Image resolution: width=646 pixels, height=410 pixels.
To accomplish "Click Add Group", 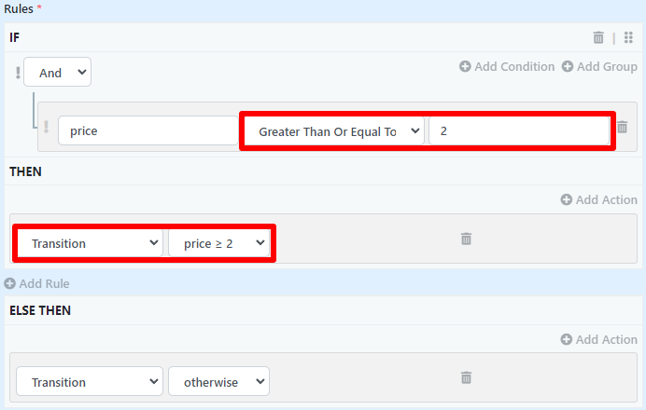I will (599, 67).
